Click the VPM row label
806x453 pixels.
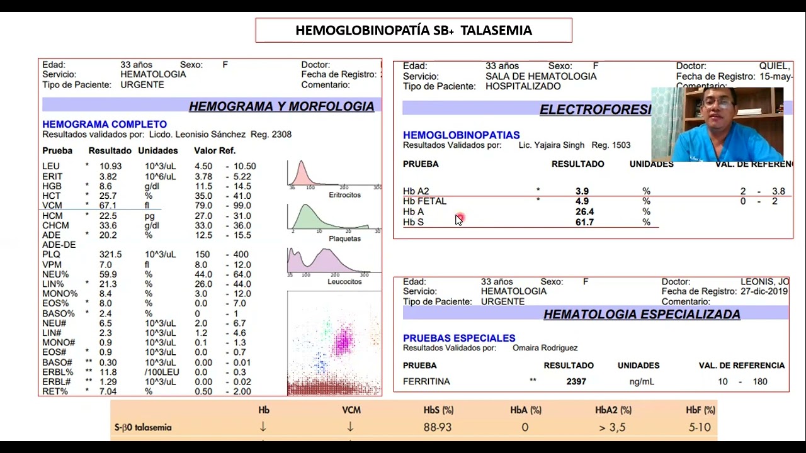(x=52, y=265)
